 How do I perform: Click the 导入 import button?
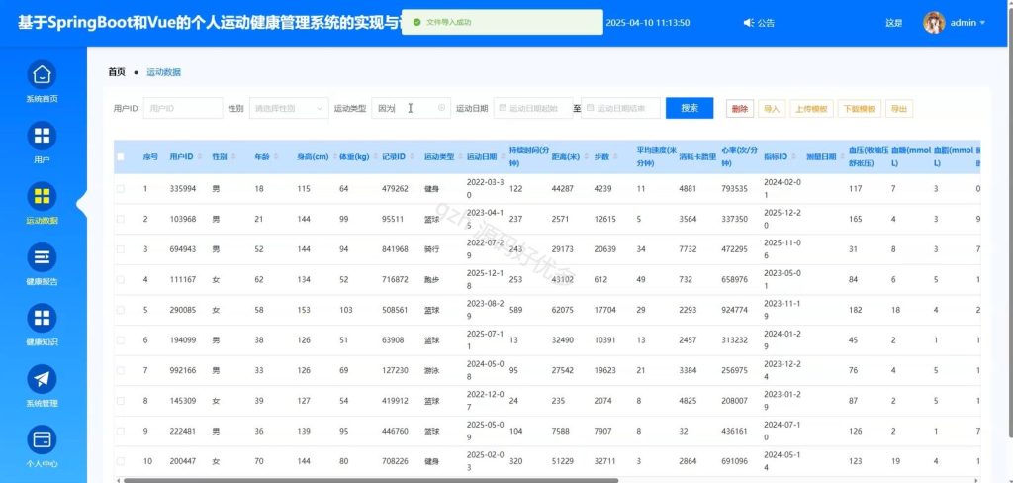tap(772, 109)
